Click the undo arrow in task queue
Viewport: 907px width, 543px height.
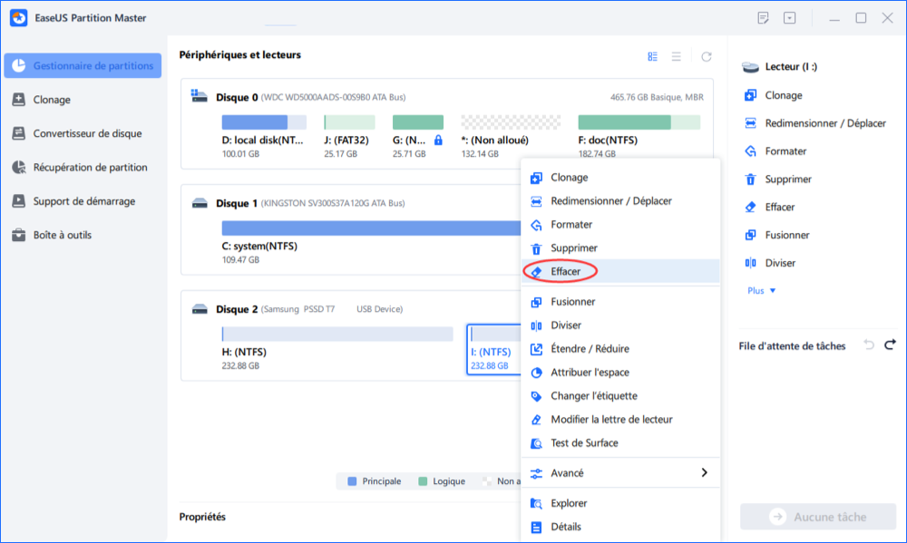tap(869, 345)
